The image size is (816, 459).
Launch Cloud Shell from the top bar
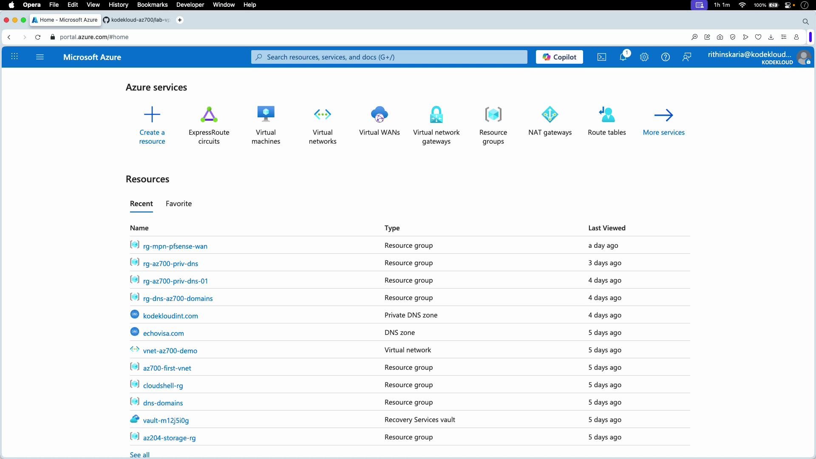(602, 57)
